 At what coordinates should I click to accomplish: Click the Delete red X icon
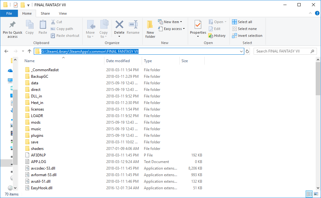[x=119, y=24]
